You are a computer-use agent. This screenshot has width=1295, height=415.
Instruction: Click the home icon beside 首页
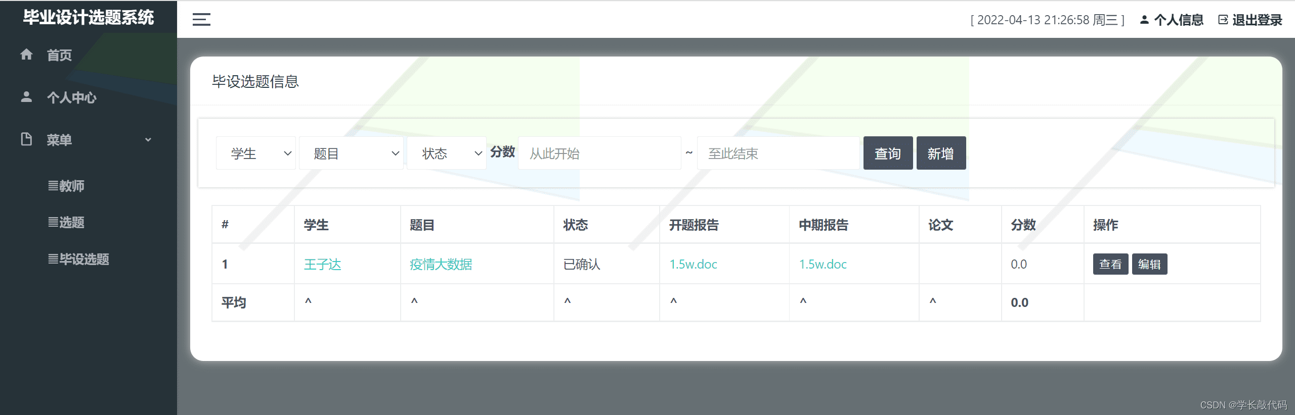pos(26,55)
